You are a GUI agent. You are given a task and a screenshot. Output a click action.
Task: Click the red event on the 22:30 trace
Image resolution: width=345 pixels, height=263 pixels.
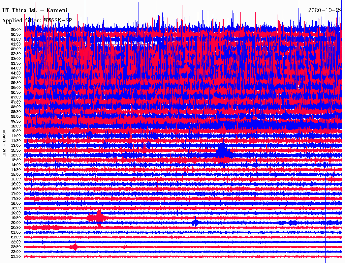click(74, 247)
